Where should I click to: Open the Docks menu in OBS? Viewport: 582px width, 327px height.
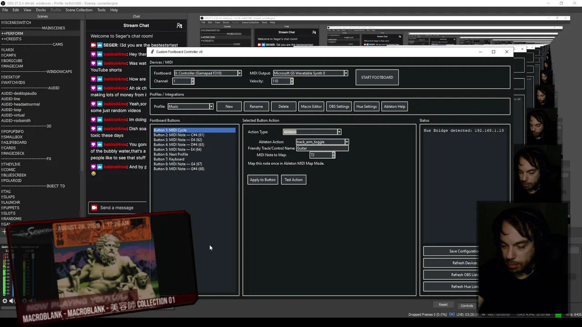[x=41, y=10]
